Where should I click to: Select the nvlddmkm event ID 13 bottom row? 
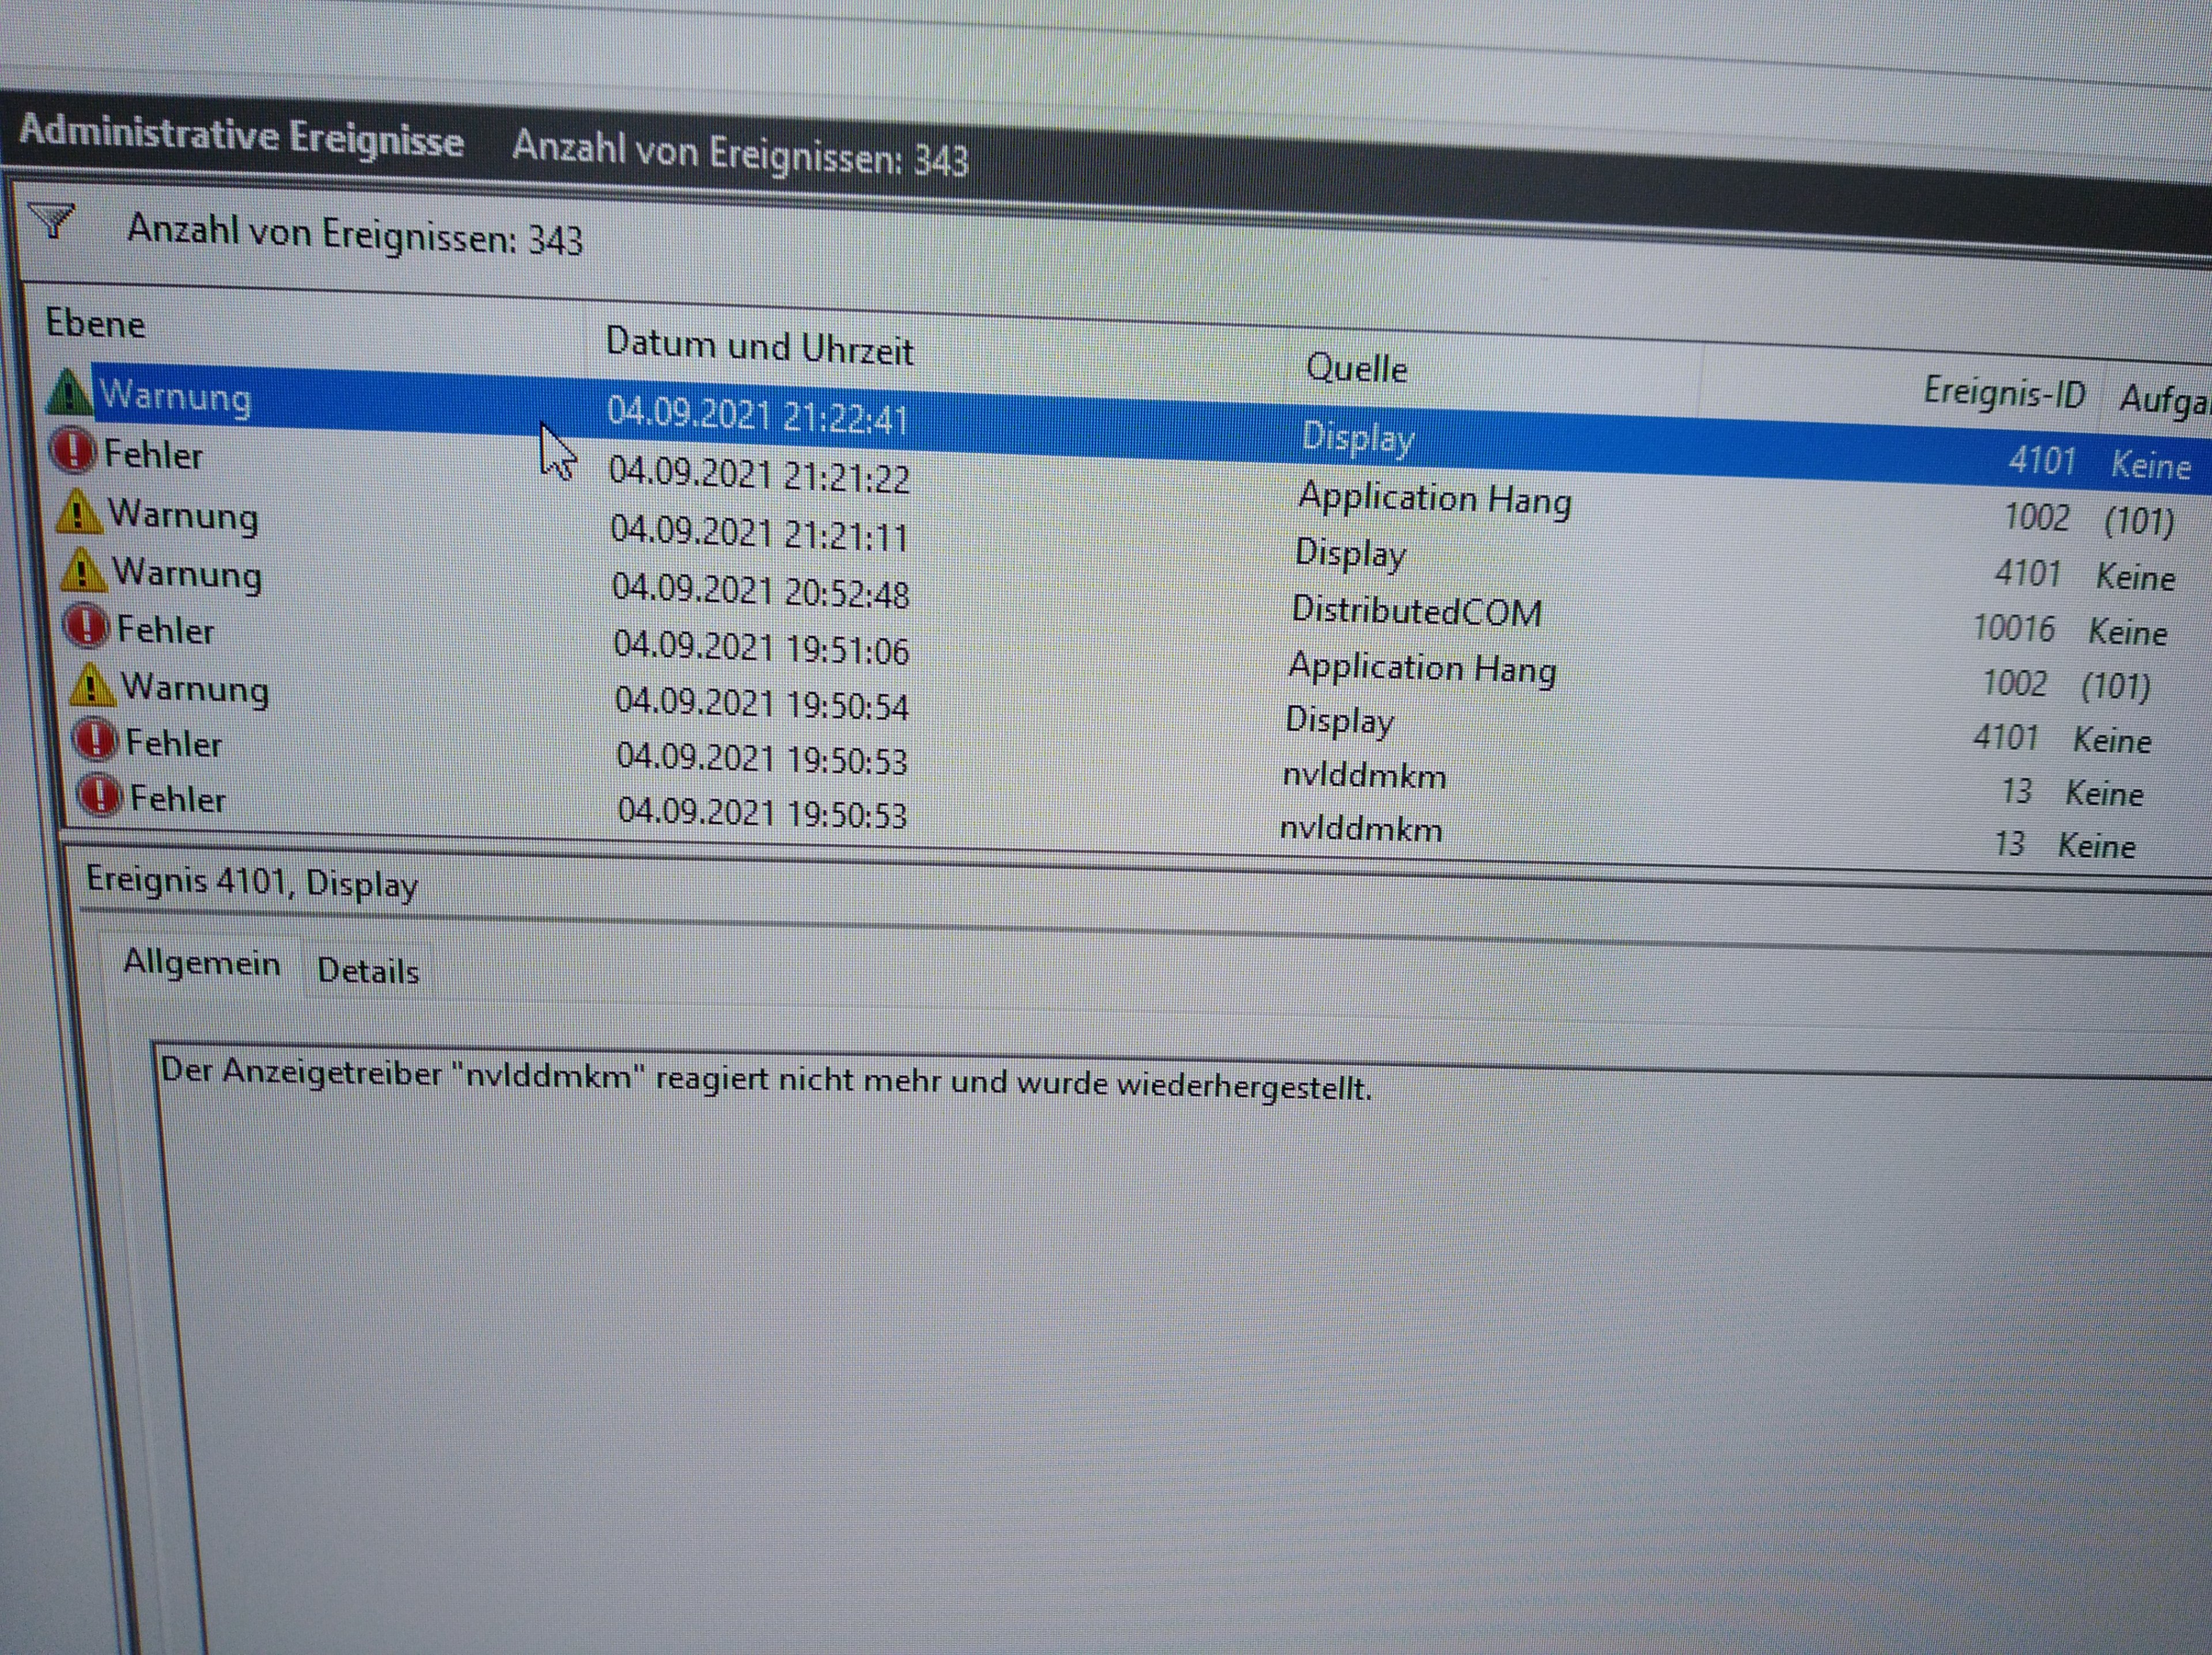(x=1360, y=829)
